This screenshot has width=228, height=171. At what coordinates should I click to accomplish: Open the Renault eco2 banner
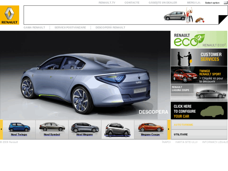point(199,40)
